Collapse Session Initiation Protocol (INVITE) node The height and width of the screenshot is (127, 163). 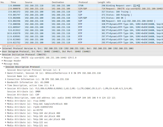(1, 54)
